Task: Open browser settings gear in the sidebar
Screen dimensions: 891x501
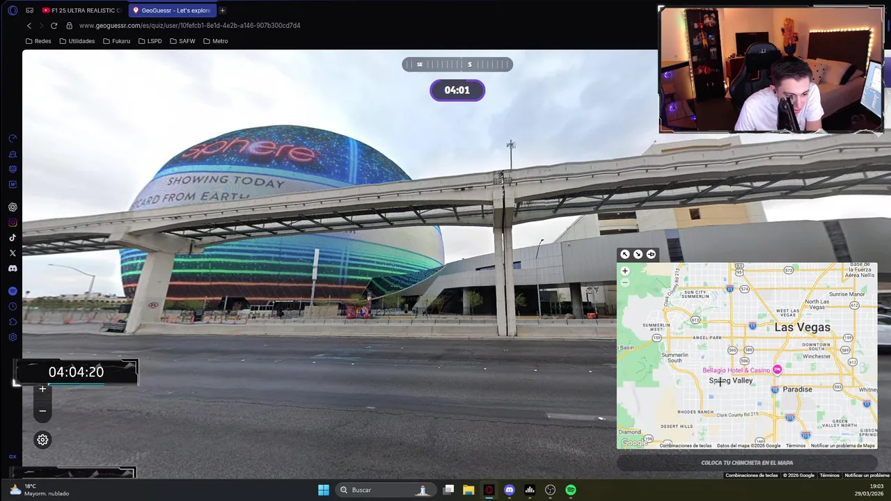Action: [13, 337]
